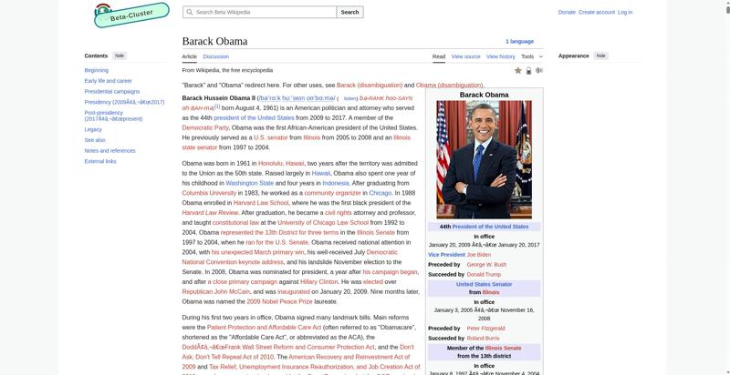Click the spoken article speaker icon
Screen dimensions: 730x375
click(539, 70)
